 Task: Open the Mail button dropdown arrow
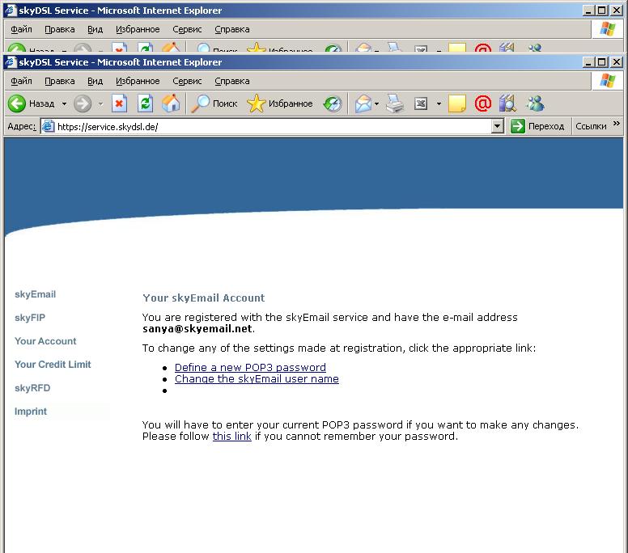click(376, 103)
